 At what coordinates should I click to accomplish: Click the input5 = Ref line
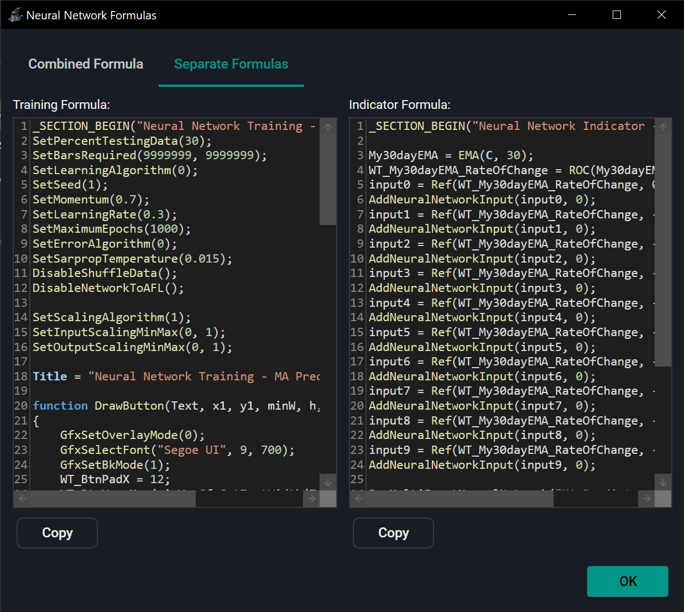(511, 332)
